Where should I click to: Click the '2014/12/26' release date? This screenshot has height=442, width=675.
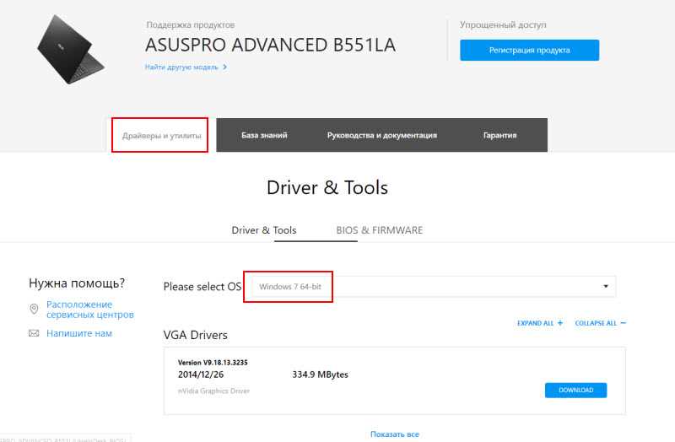[201, 375]
